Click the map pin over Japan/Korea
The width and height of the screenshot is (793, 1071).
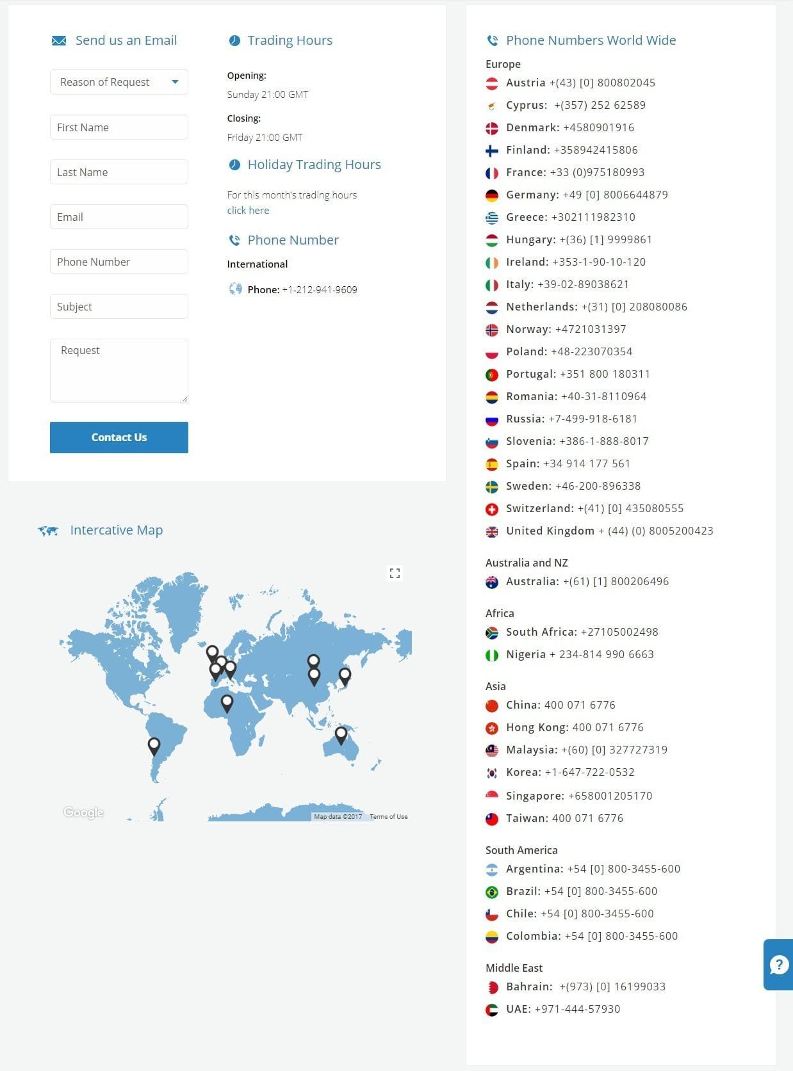click(345, 677)
